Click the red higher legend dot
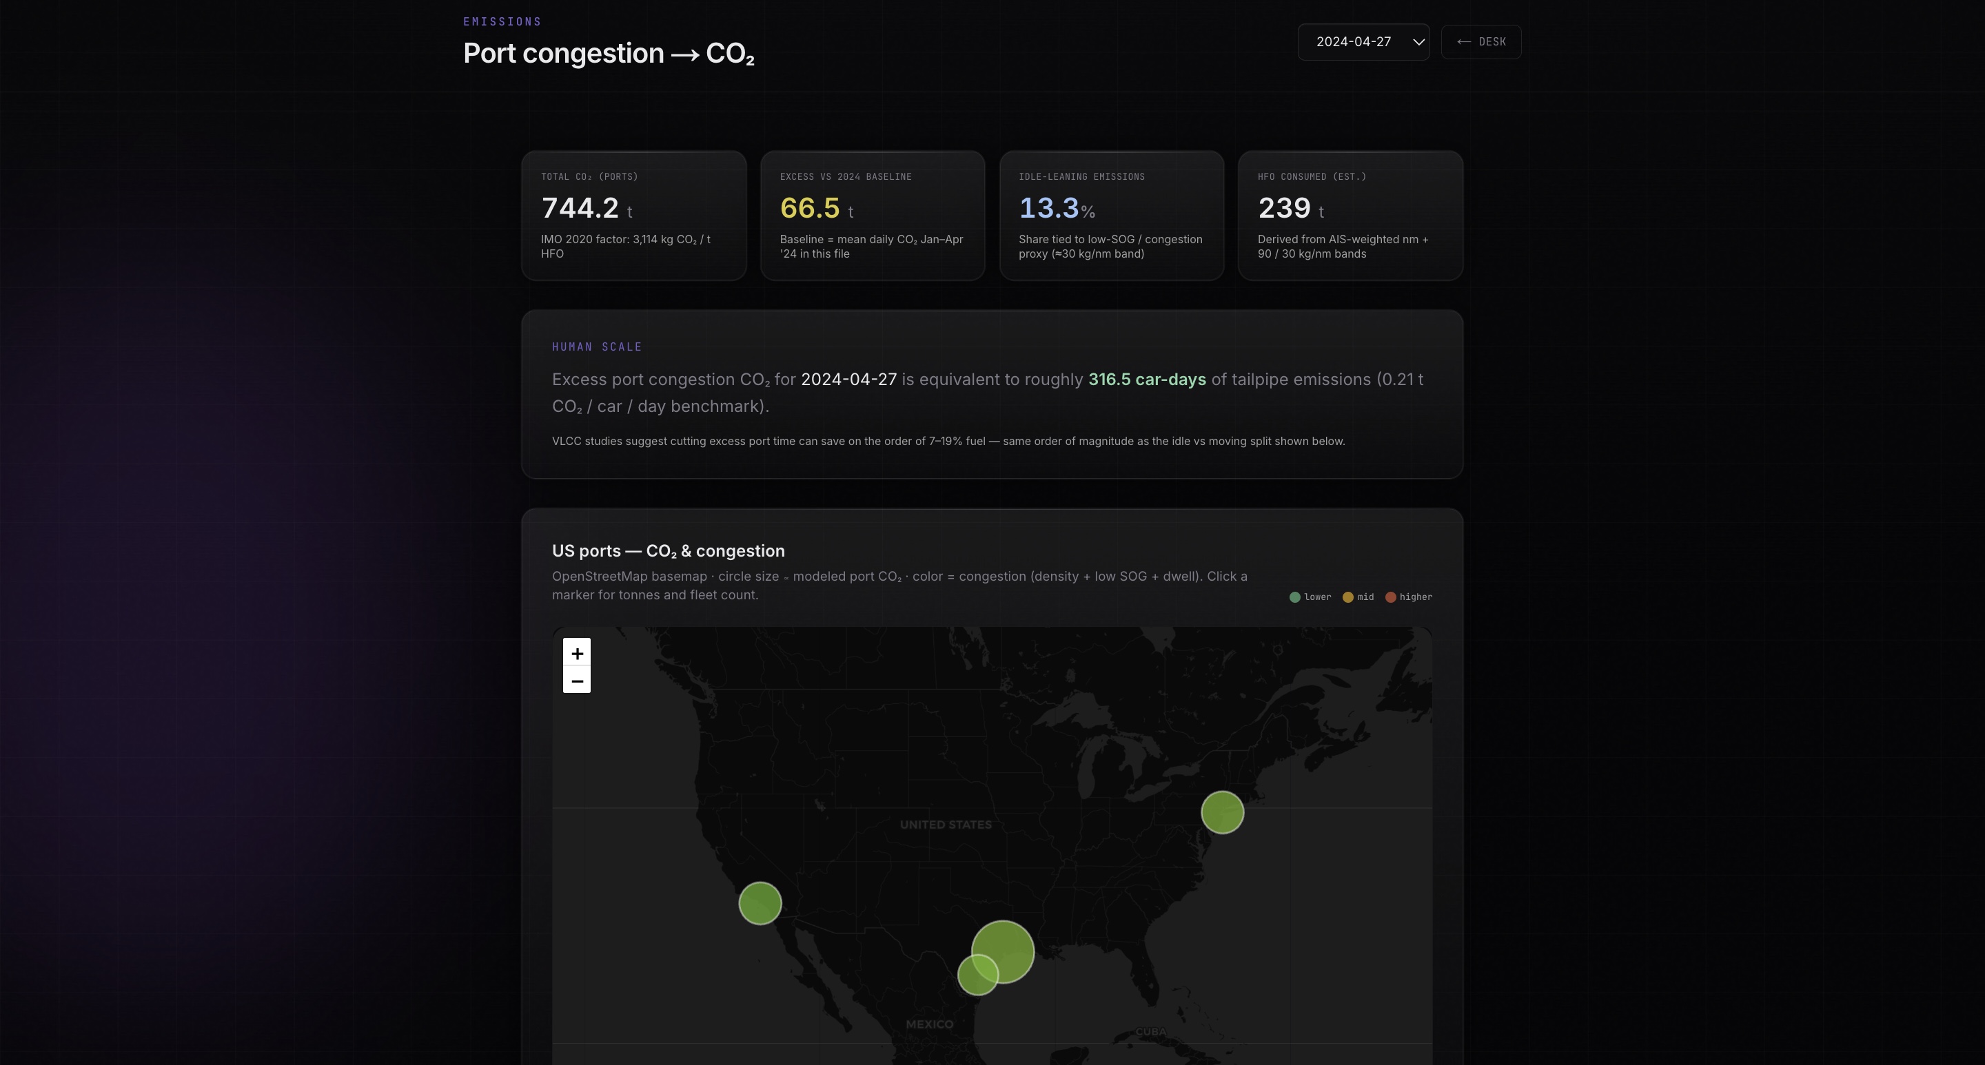 click(1390, 597)
